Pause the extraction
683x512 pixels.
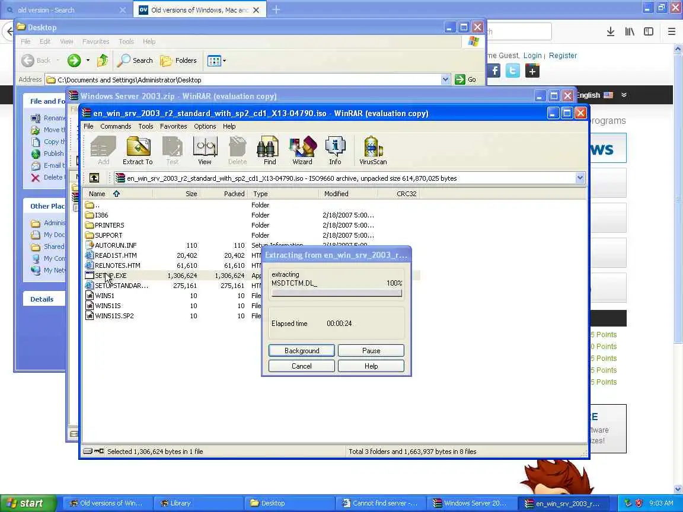click(371, 350)
